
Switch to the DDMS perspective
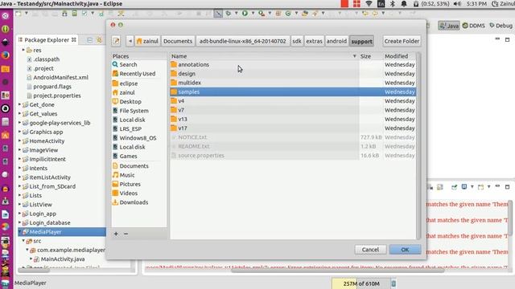[x=474, y=26]
